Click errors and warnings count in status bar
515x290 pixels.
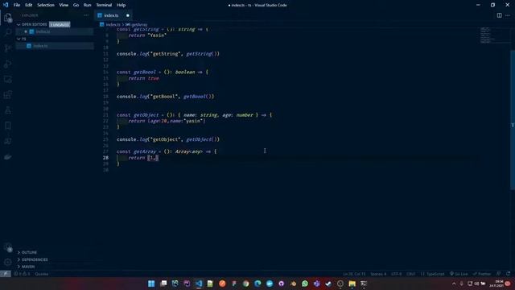[22, 274]
